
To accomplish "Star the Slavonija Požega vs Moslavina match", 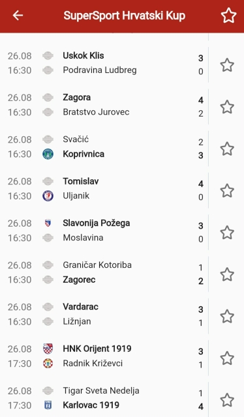I will [x=227, y=233].
